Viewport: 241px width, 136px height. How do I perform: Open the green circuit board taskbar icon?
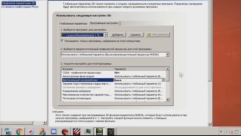coord(88,132)
